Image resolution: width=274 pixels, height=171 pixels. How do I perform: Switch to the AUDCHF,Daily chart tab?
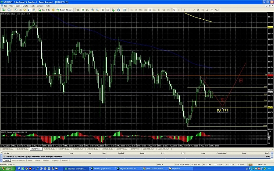(22, 149)
